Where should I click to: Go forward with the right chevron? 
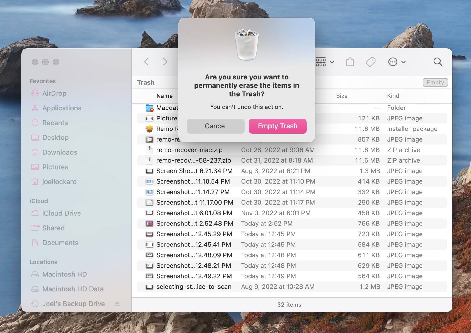click(165, 62)
